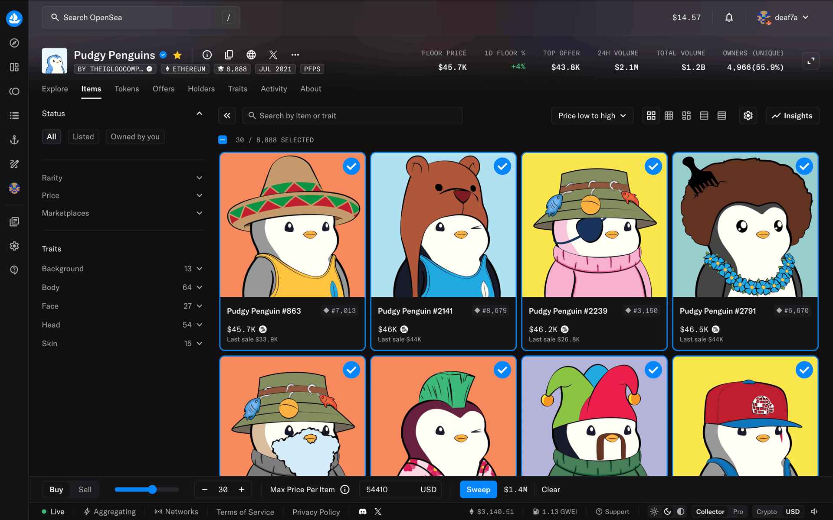The height and width of the screenshot is (520, 833).
Task: Open the anchor icon in sidebar
Action: pyautogui.click(x=14, y=140)
